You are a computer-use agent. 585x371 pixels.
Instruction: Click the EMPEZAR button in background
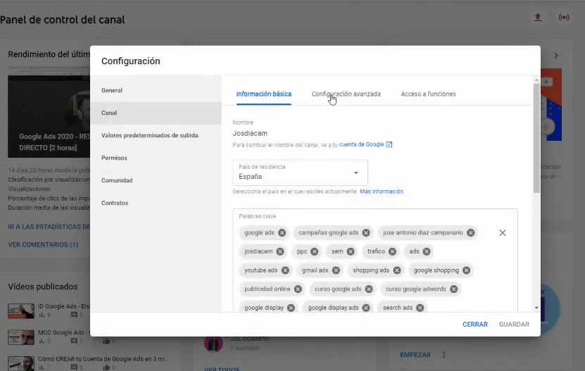click(x=415, y=355)
